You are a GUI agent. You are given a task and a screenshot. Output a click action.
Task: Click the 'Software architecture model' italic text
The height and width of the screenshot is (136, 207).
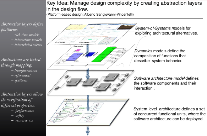pyautogui.click(x=159, y=78)
